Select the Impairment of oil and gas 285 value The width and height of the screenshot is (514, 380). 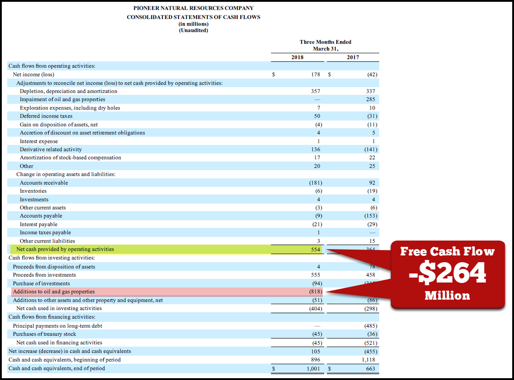click(370, 99)
